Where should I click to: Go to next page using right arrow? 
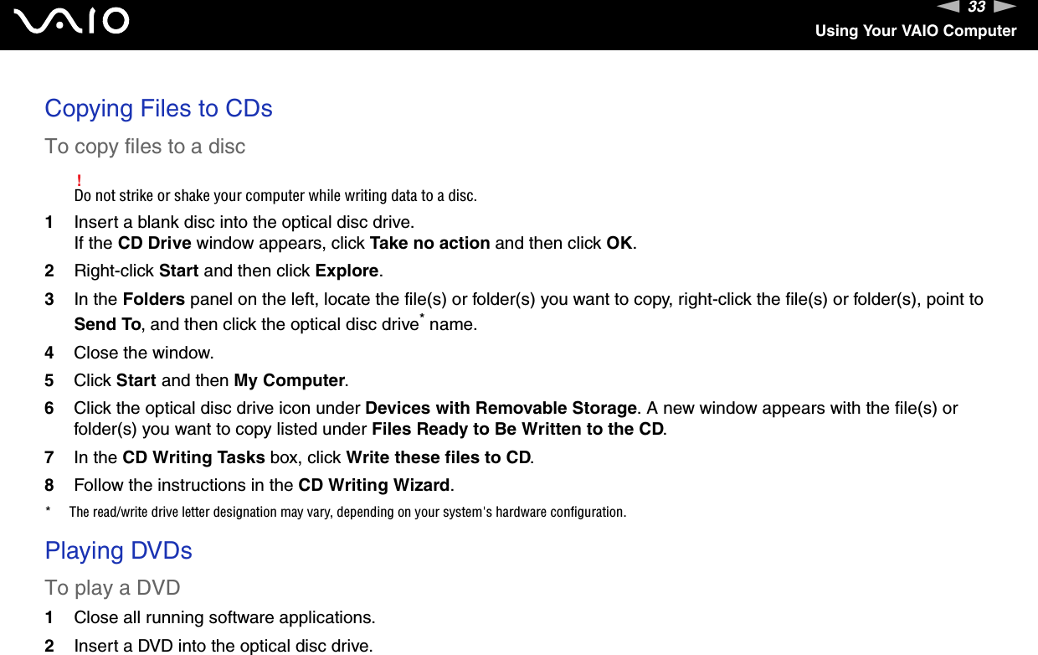pos(1005,7)
